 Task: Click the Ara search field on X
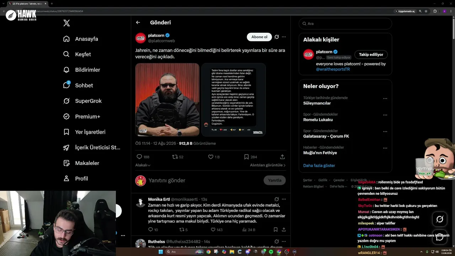tap(345, 23)
